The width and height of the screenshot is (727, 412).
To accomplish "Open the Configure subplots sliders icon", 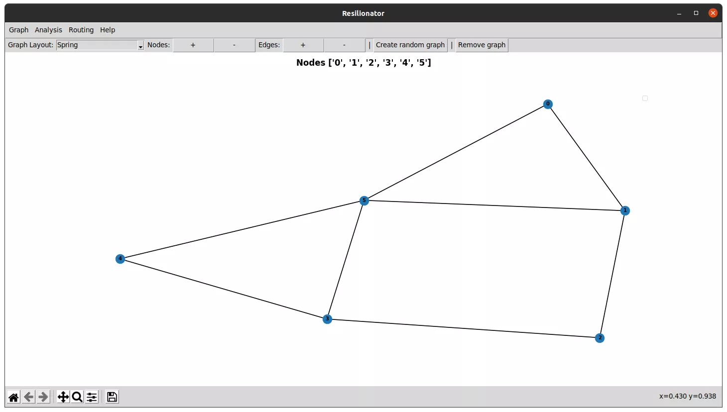I will point(92,397).
